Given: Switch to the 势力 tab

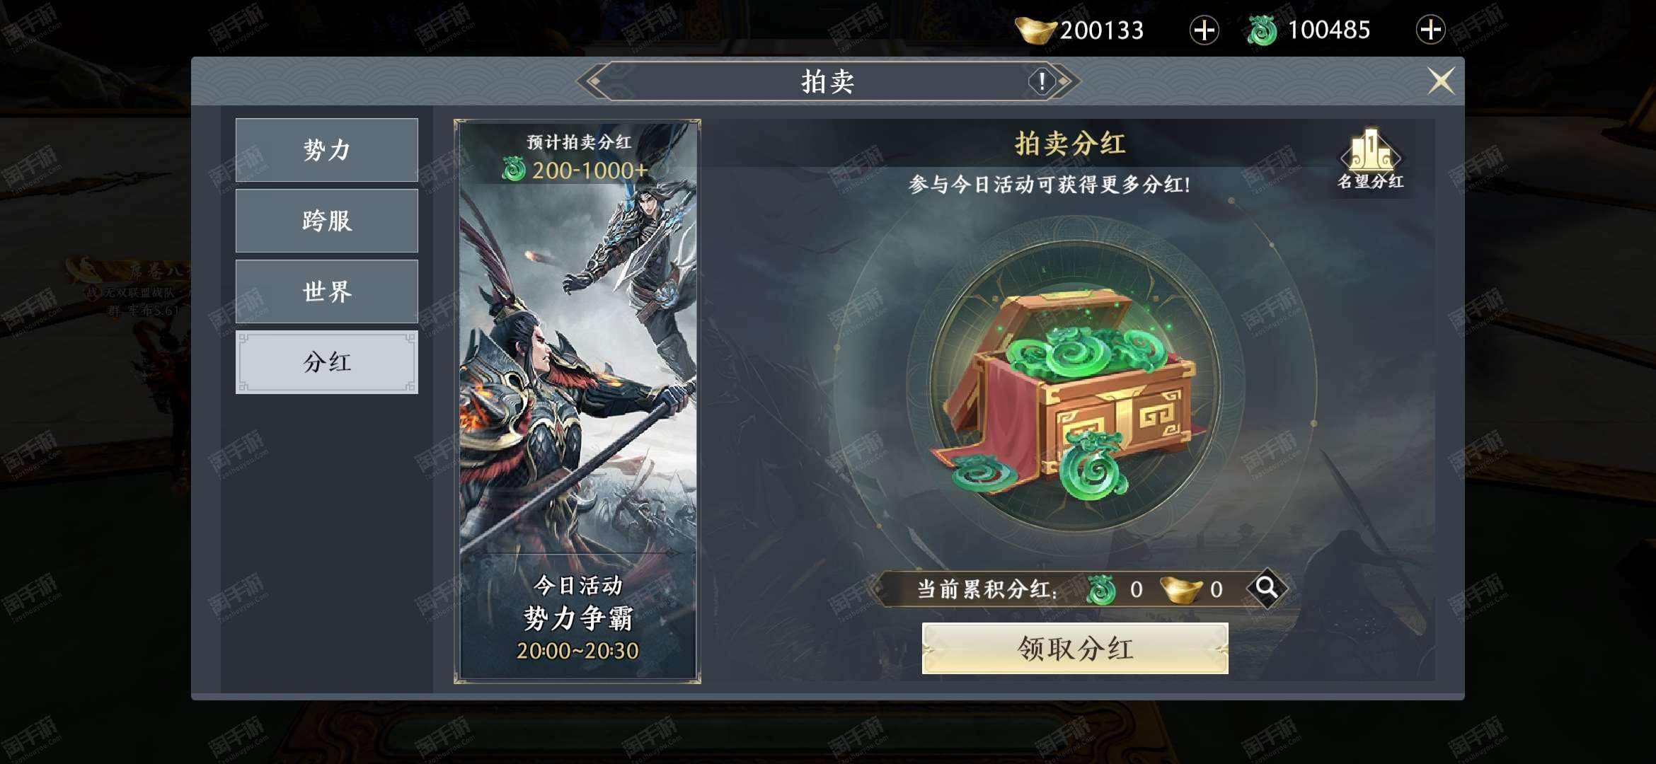Looking at the screenshot, I should click(x=327, y=150).
